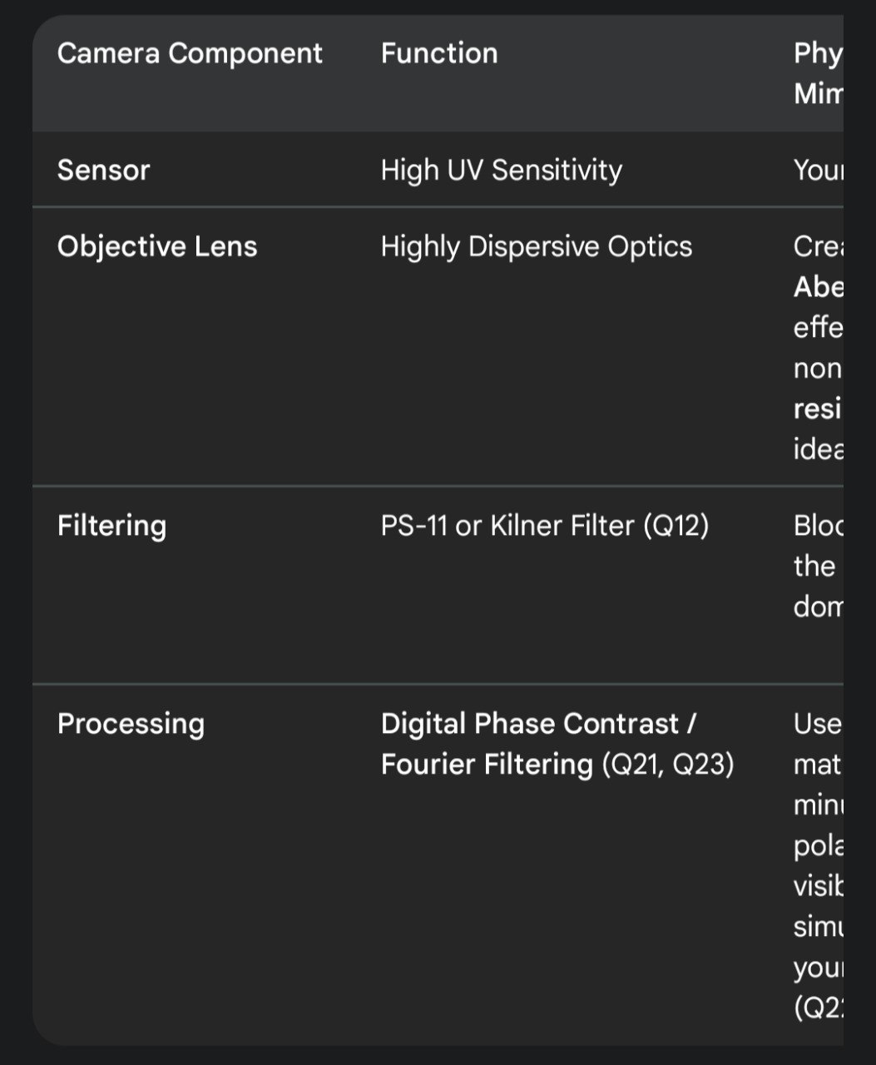Click the cut-off "pola" text in Processing row

pos(818,845)
